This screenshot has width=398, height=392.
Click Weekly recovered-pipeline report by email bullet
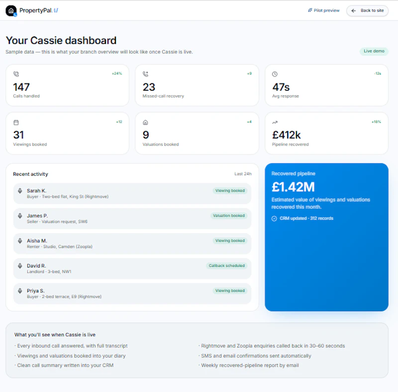249,365
